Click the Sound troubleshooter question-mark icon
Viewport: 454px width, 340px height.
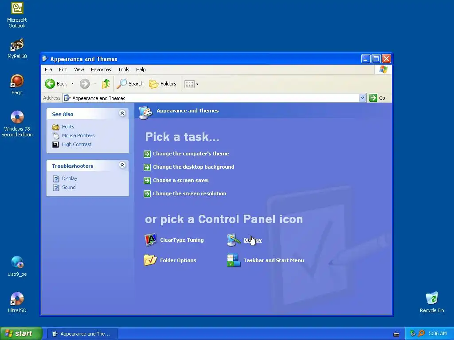pos(56,188)
